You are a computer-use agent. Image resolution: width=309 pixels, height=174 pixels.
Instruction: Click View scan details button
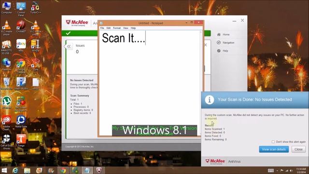[274, 149]
